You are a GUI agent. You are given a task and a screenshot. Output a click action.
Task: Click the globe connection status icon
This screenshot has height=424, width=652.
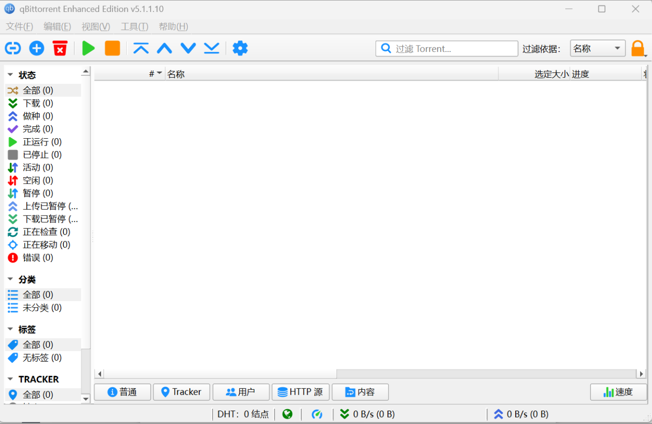click(x=287, y=414)
